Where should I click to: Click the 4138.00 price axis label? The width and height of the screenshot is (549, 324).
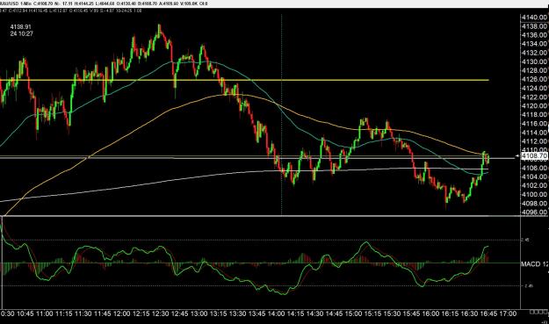click(535, 26)
